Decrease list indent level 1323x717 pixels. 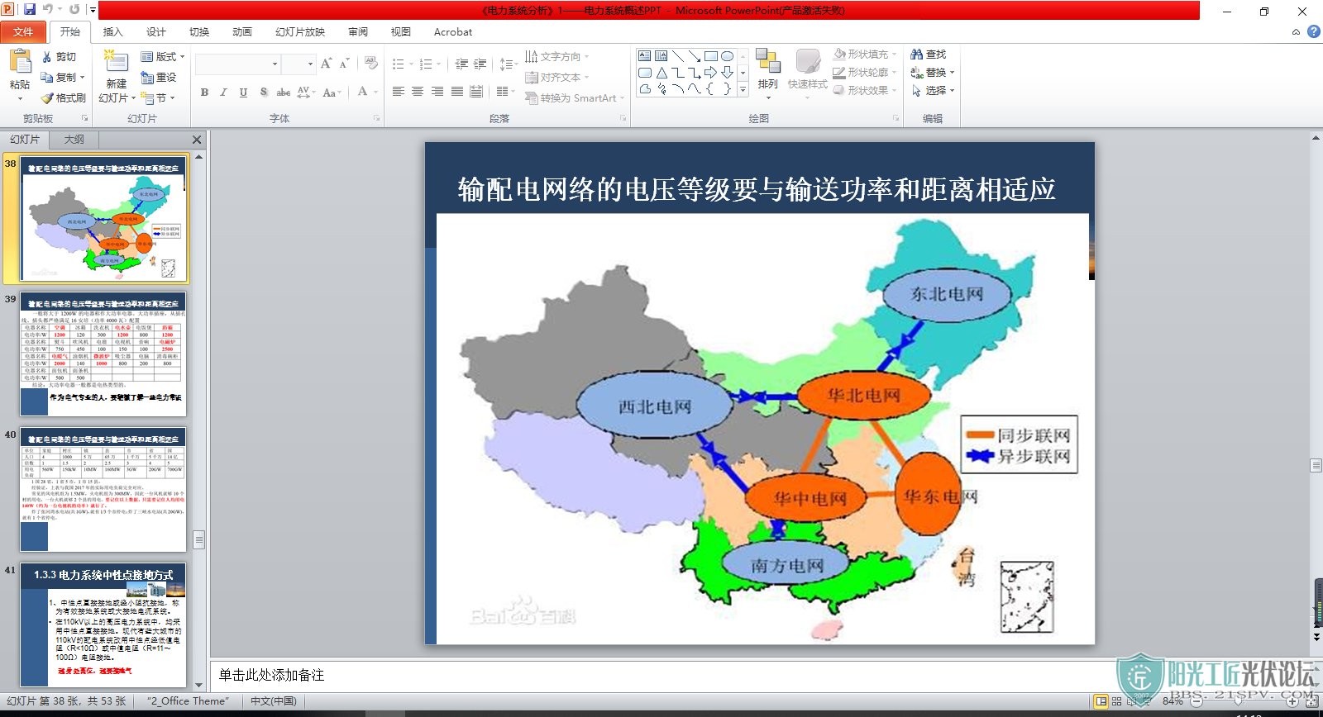[461, 64]
